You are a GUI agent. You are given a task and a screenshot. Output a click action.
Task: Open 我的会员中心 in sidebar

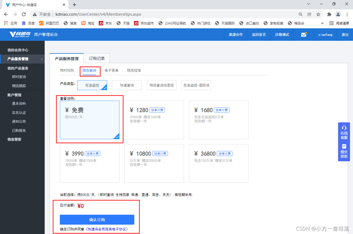click(x=18, y=50)
